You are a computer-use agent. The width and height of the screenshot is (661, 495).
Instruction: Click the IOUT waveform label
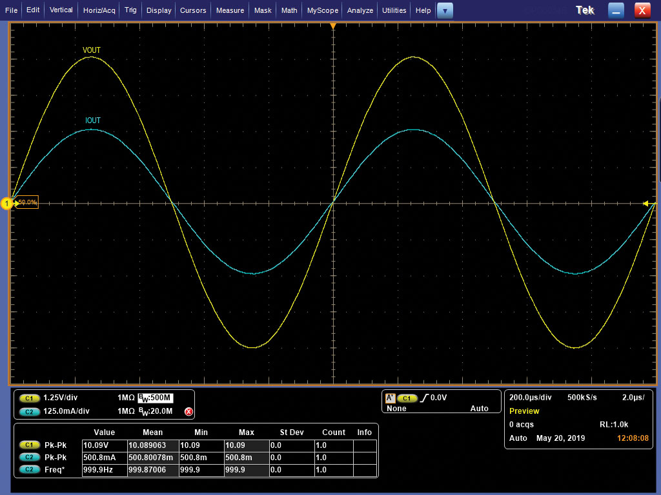click(93, 121)
